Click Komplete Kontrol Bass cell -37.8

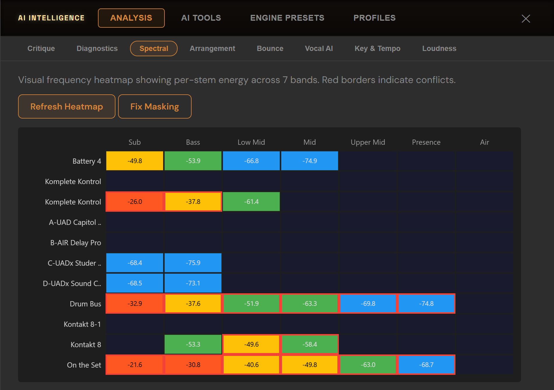pos(193,202)
